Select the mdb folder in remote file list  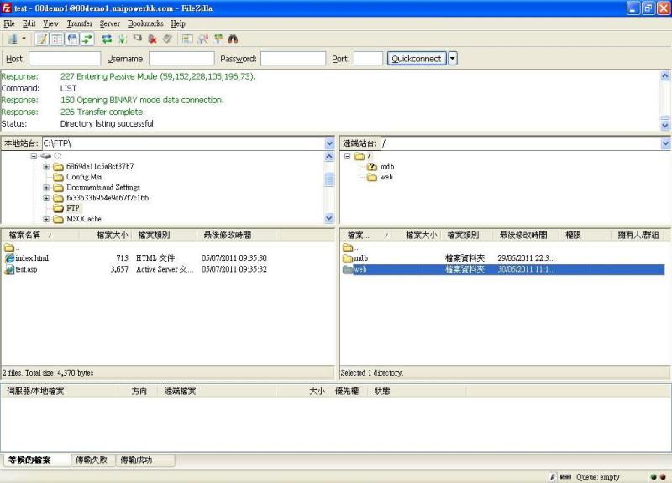click(361, 258)
